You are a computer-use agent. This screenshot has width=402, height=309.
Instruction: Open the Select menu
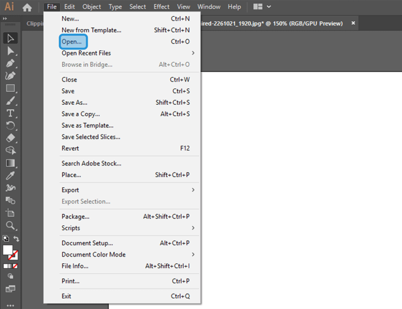point(138,7)
